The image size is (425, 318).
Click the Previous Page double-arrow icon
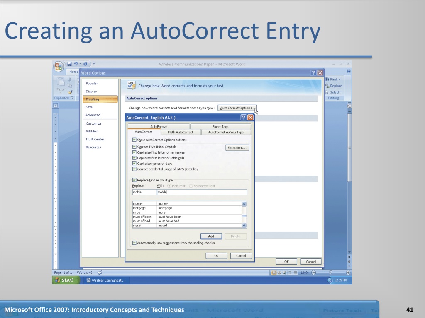(x=349, y=257)
